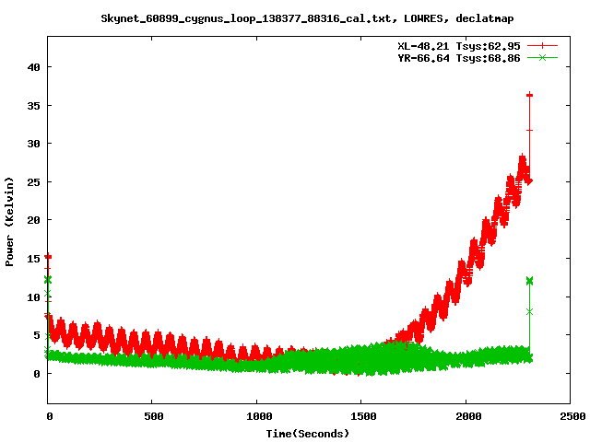Click the red XL legend line sample
590x442 pixels.
point(542,46)
